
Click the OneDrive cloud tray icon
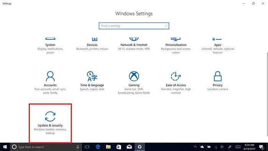coord(202,147)
